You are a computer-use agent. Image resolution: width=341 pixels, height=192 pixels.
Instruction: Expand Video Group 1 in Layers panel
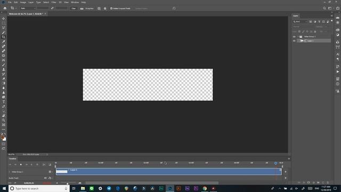tap(298, 37)
